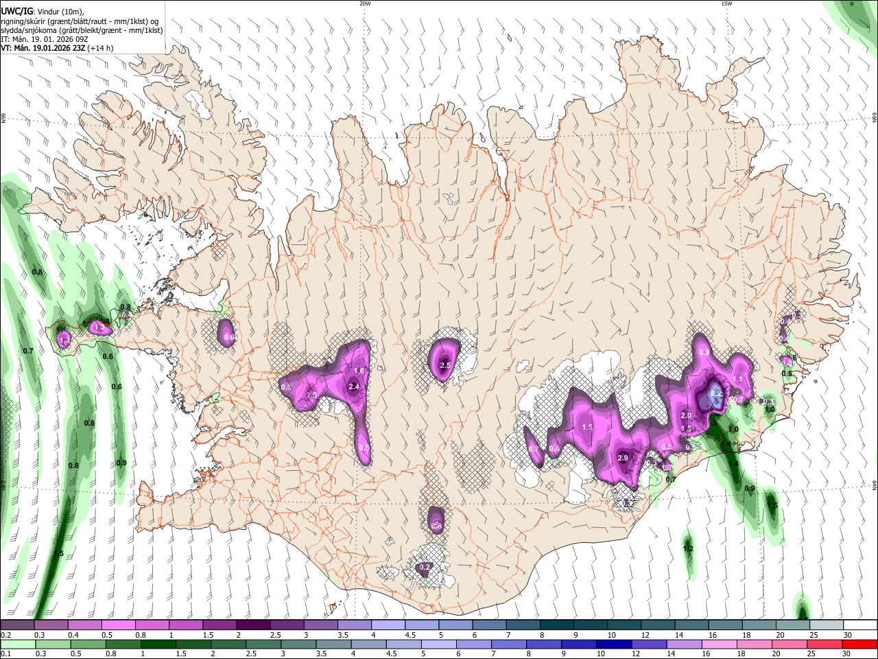Screen dimensions: 878x659
Task: Click the 3.5 label on the purple snow scale
Action: pos(342,635)
